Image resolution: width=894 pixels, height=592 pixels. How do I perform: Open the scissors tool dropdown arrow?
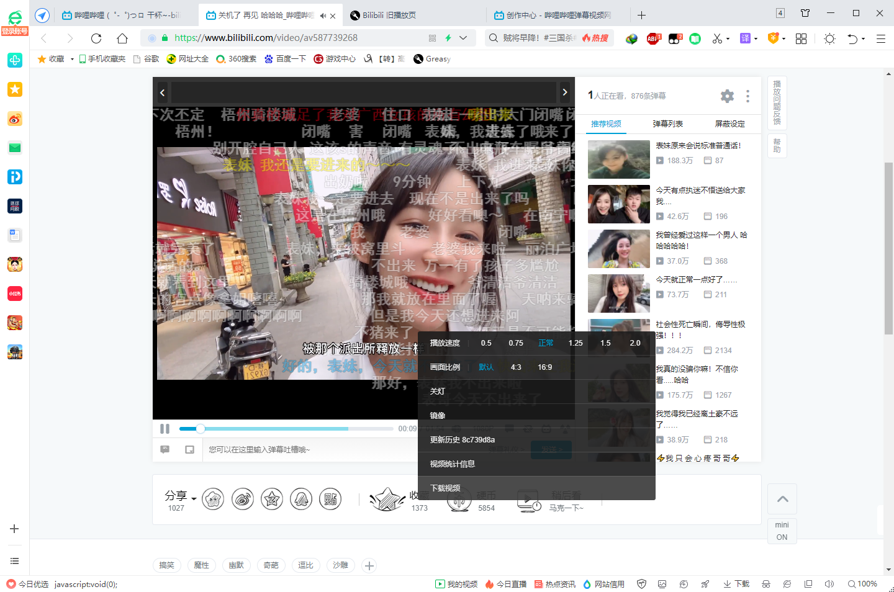pyautogui.click(x=728, y=38)
